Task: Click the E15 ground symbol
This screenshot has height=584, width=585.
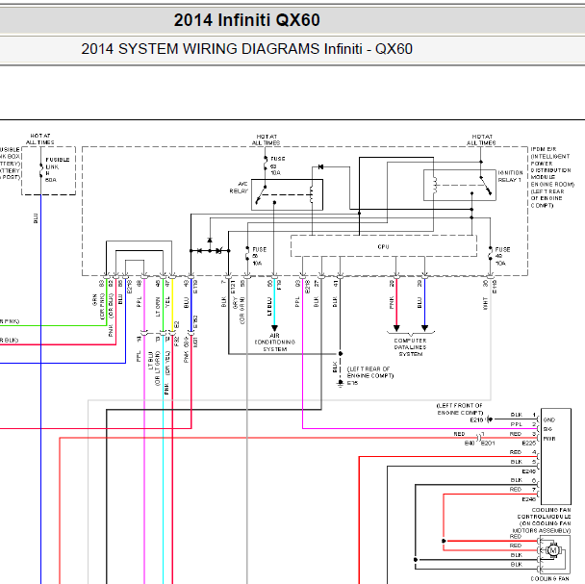Action: point(340,383)
